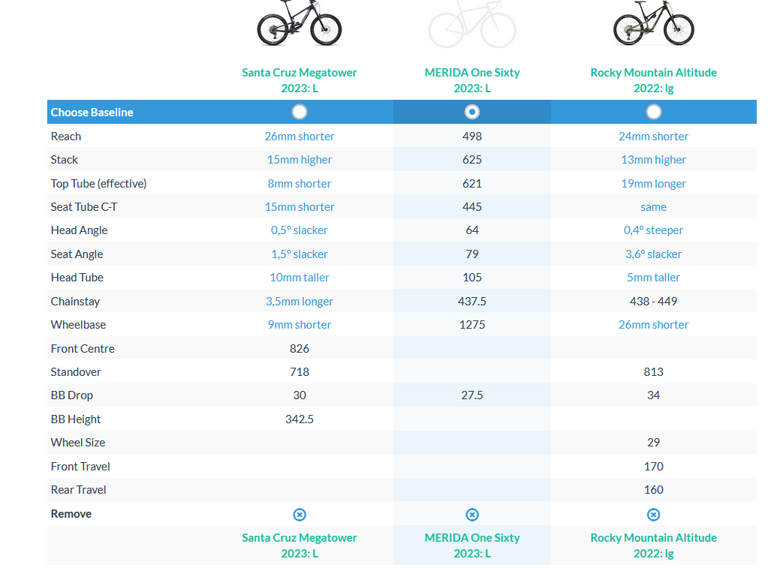Click the MERIDA wheelbase value 1275
This screenshot has height=568, width=780.
point(471,325)
